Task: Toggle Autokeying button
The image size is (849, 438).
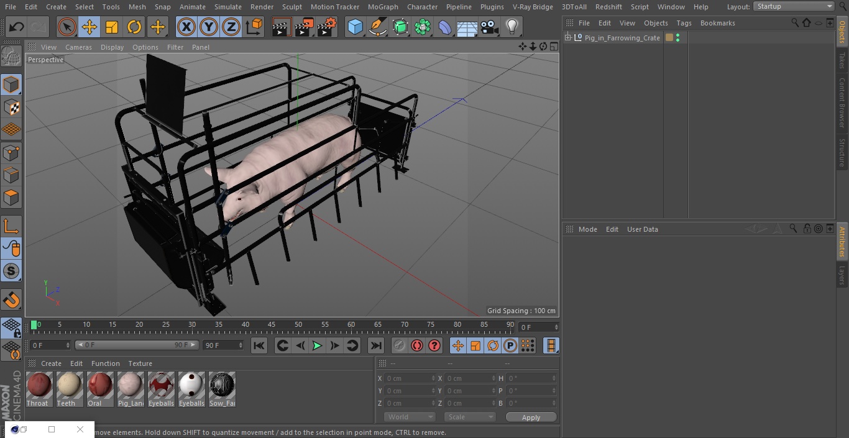Action: coord(417,345)
